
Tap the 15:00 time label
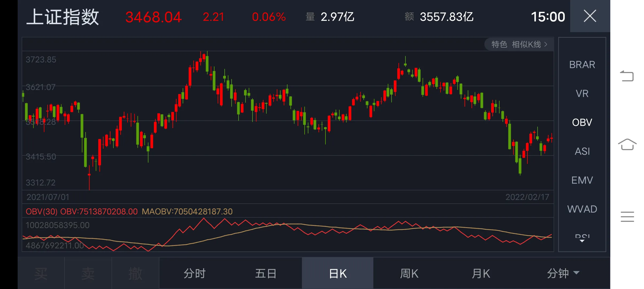(548, 17)
